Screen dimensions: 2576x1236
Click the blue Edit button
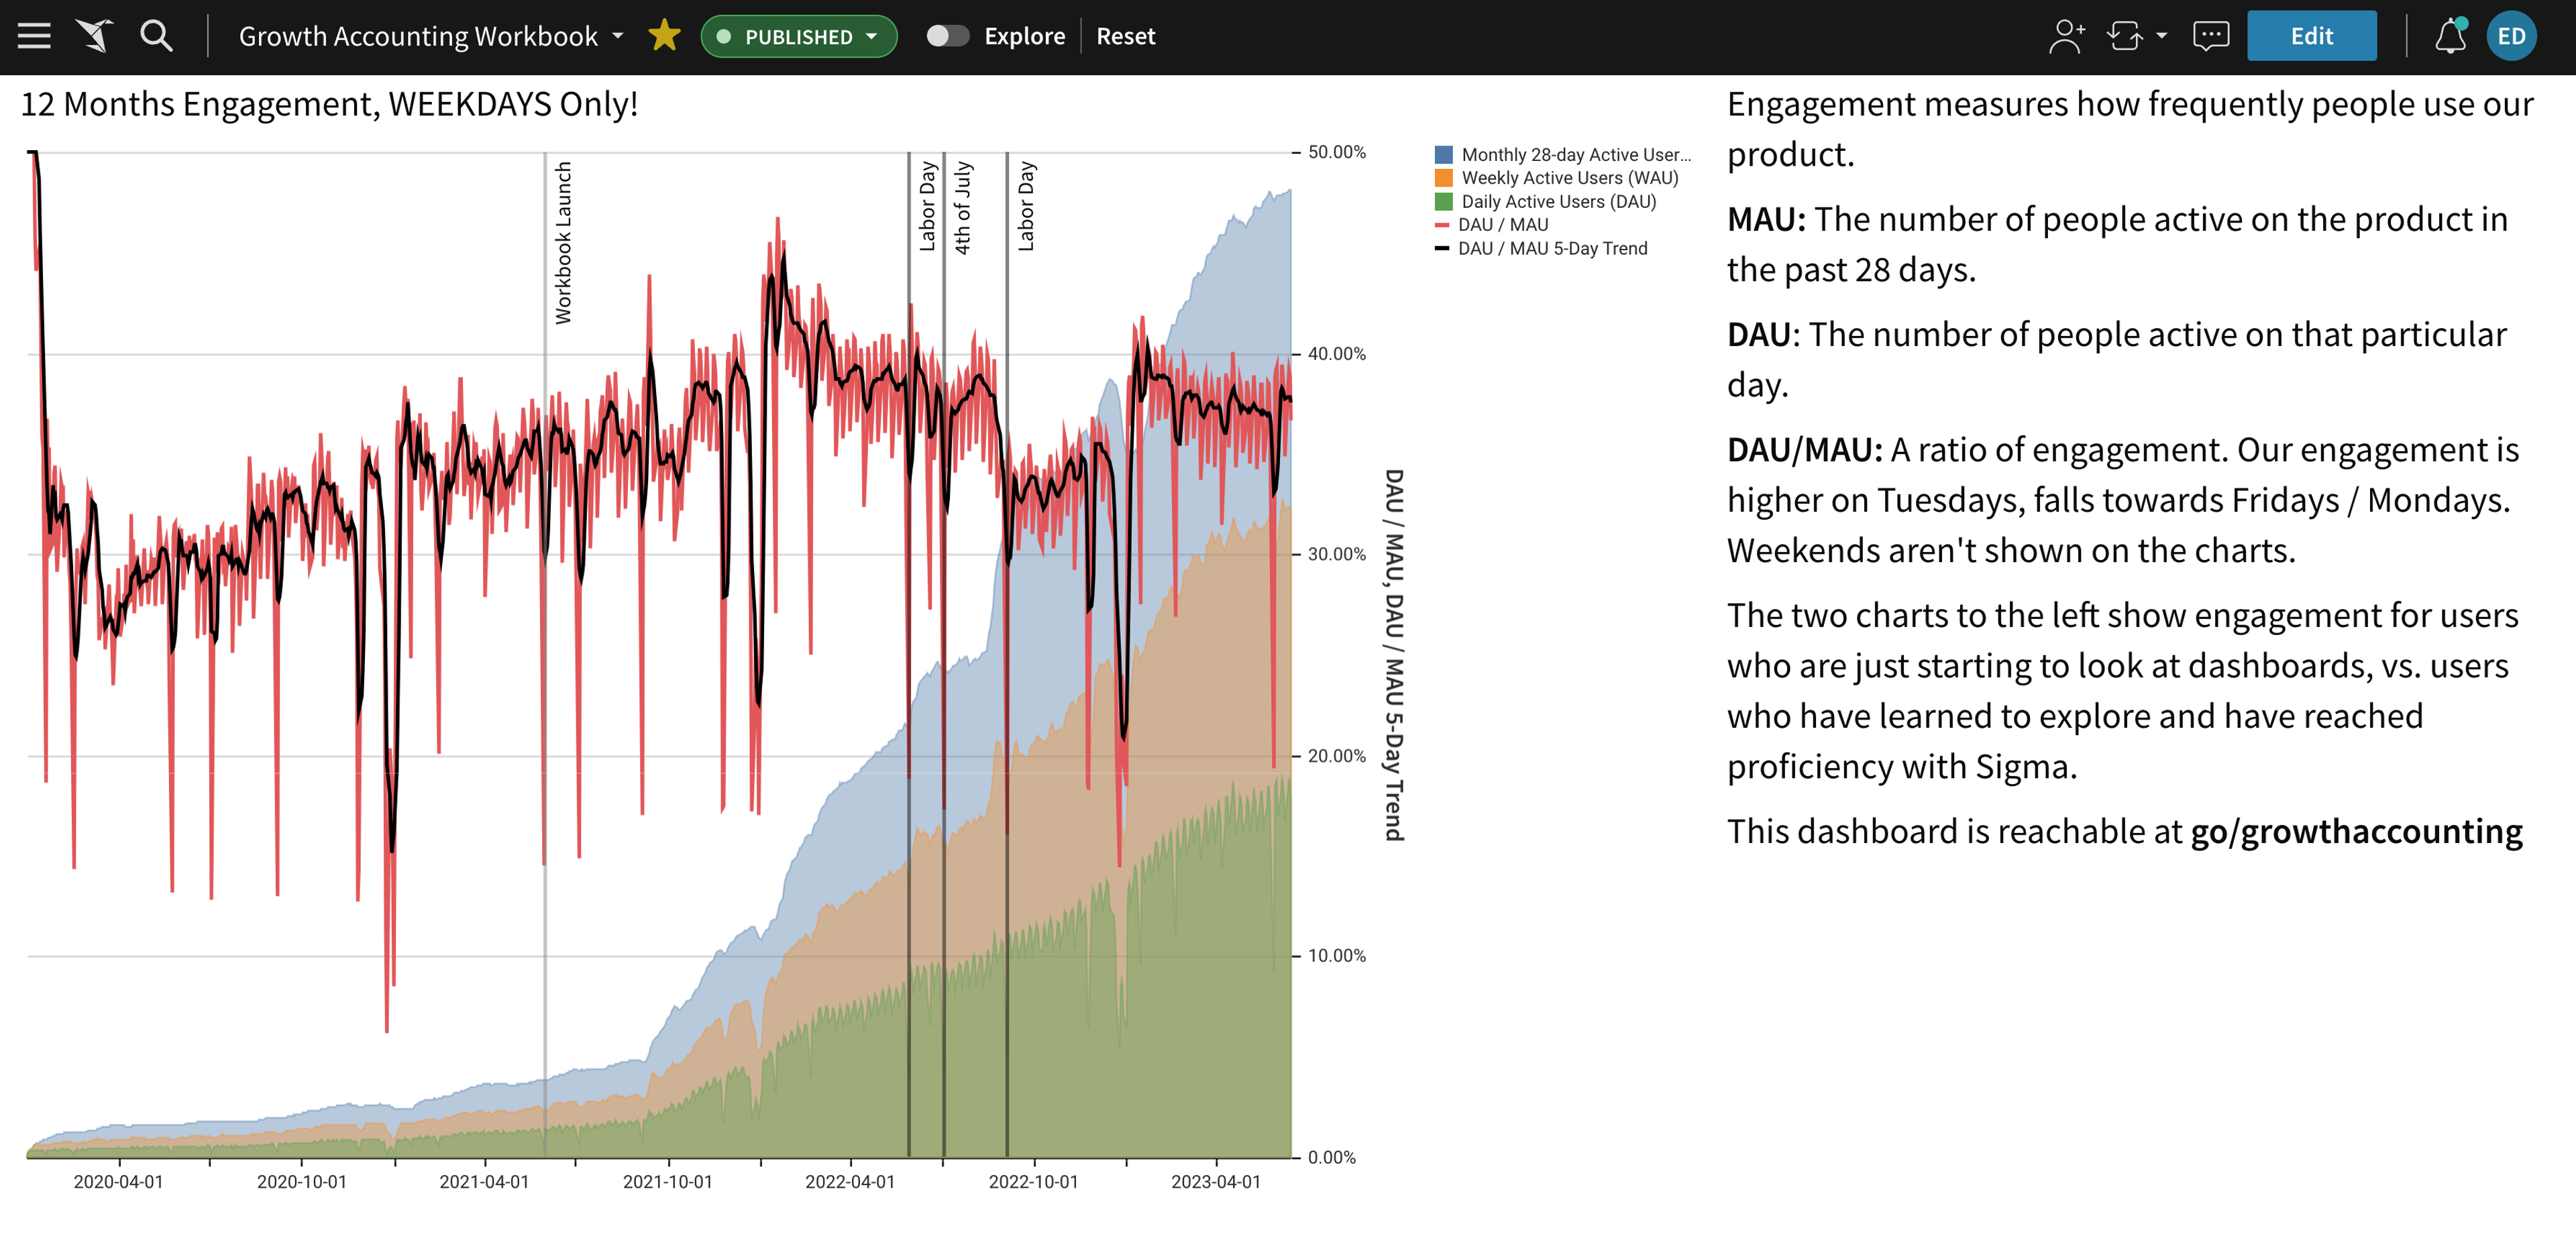click(x=2311, y=36)
